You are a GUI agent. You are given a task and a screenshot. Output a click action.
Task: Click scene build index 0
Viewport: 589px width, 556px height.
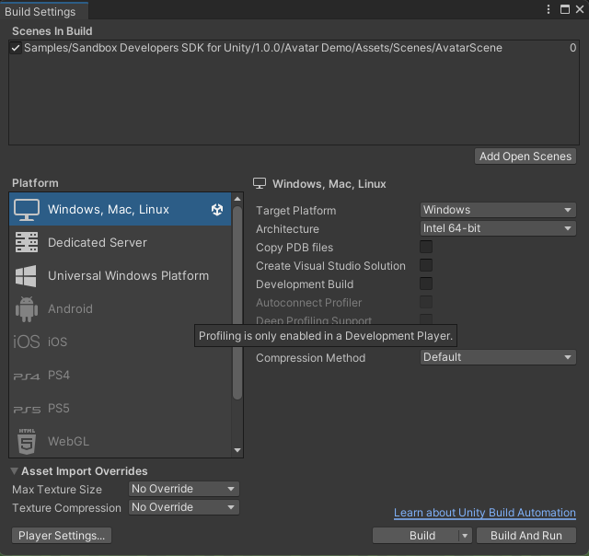572,48
